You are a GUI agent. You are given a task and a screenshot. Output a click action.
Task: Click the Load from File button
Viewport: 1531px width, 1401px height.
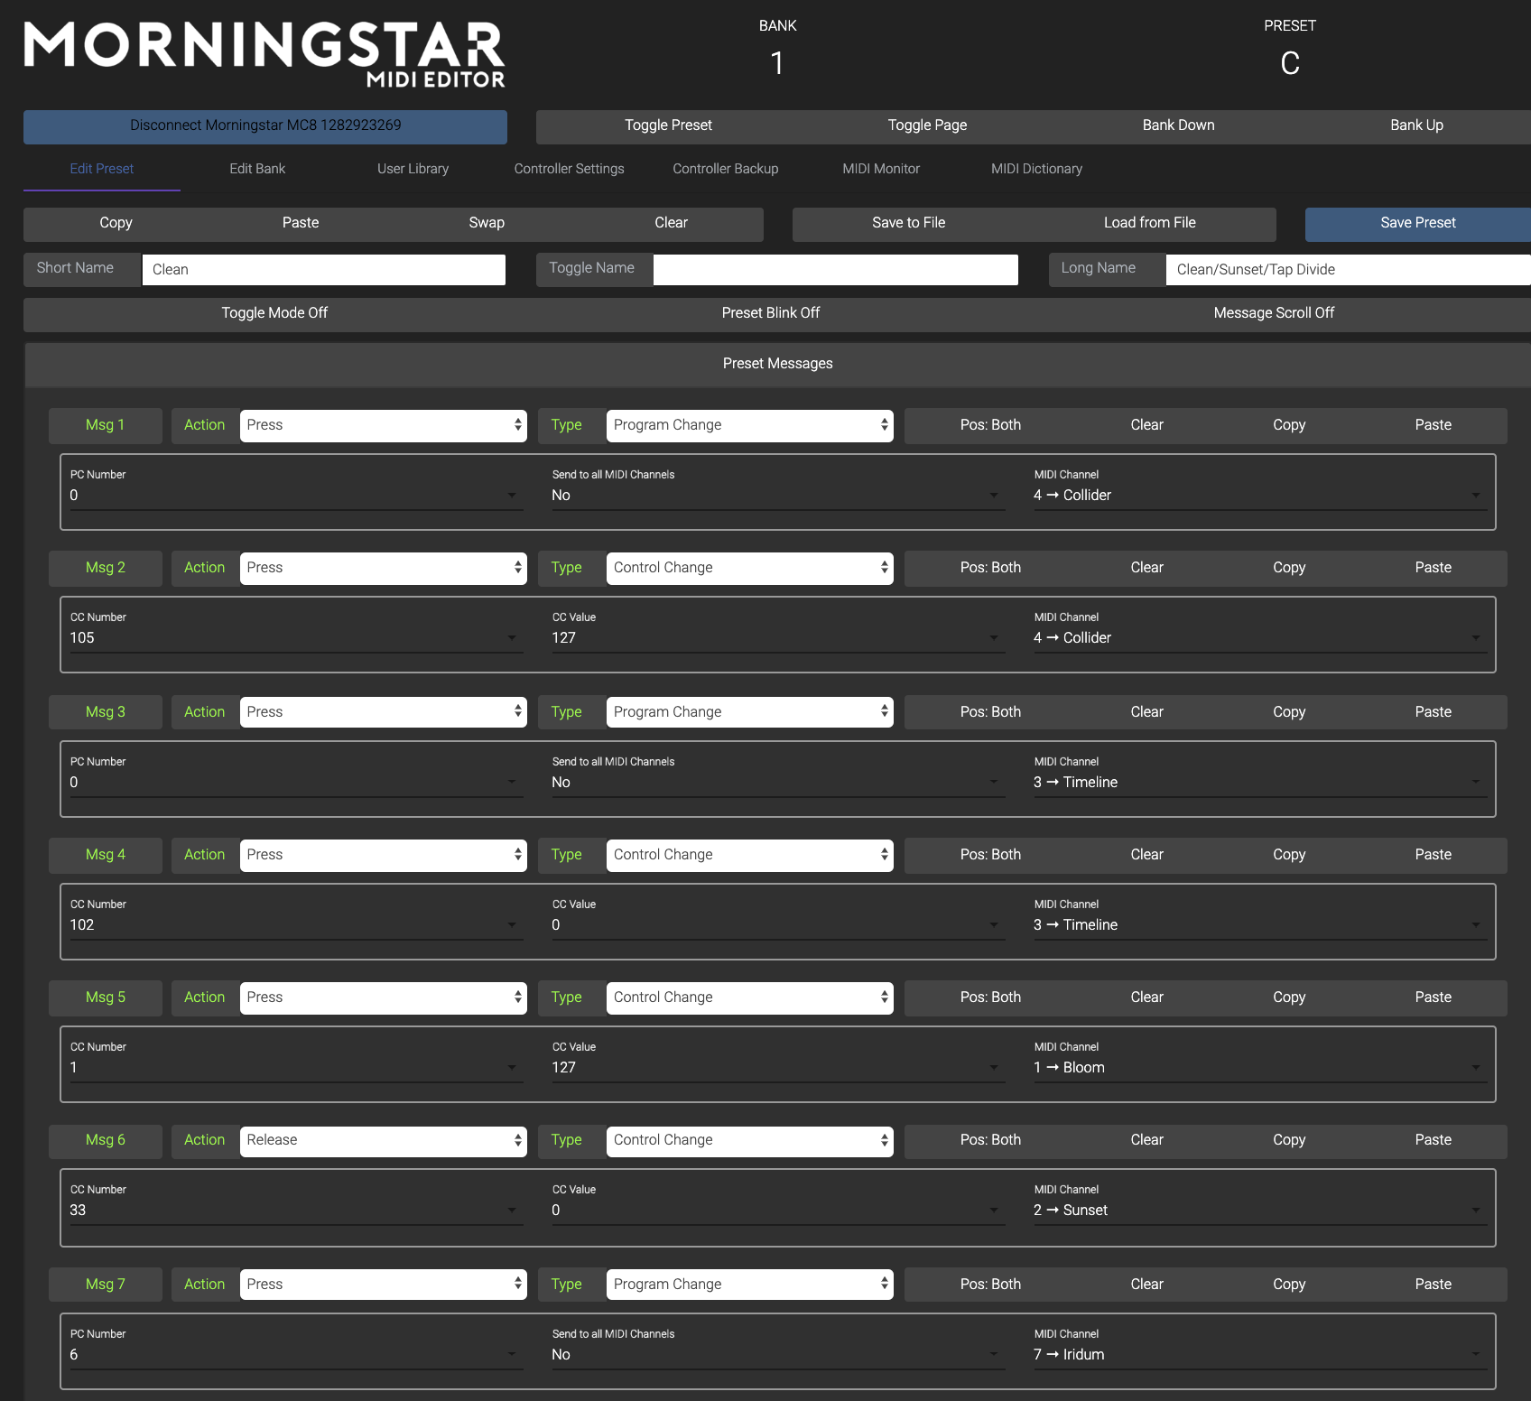1149,224
